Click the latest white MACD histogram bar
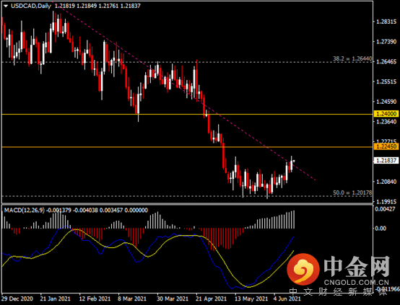Viewport: 400px width, 305px height. point(294,219)
